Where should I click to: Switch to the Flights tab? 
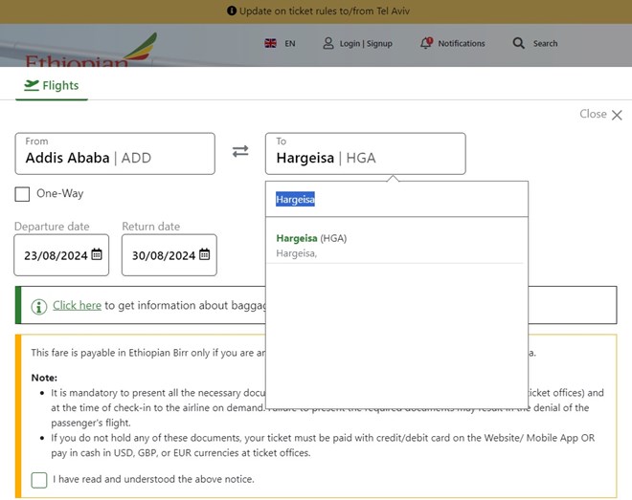pyautogui.click(x=53, y=86)
